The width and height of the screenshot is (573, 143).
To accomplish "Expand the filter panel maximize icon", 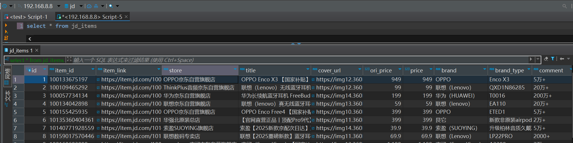I will pyautogui.click(x=69, y=59).
